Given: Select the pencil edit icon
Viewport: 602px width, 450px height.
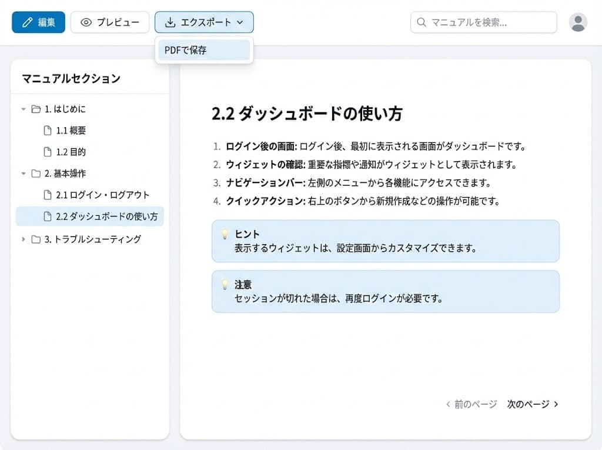Looking at the screenshot, I should 26,22.
